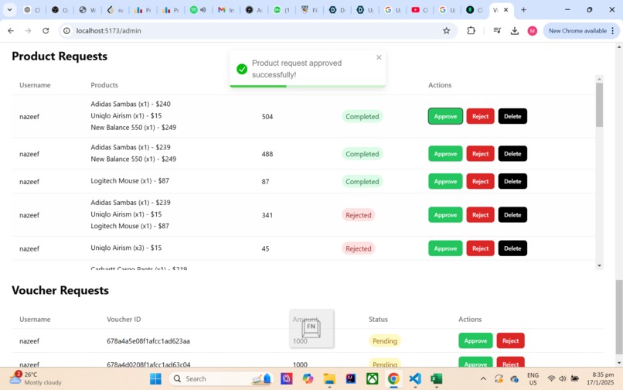This screenshot has width=623, height=390.
Task: Click the Rejected badge in the 341 row
Action: [x=359, y=215]
